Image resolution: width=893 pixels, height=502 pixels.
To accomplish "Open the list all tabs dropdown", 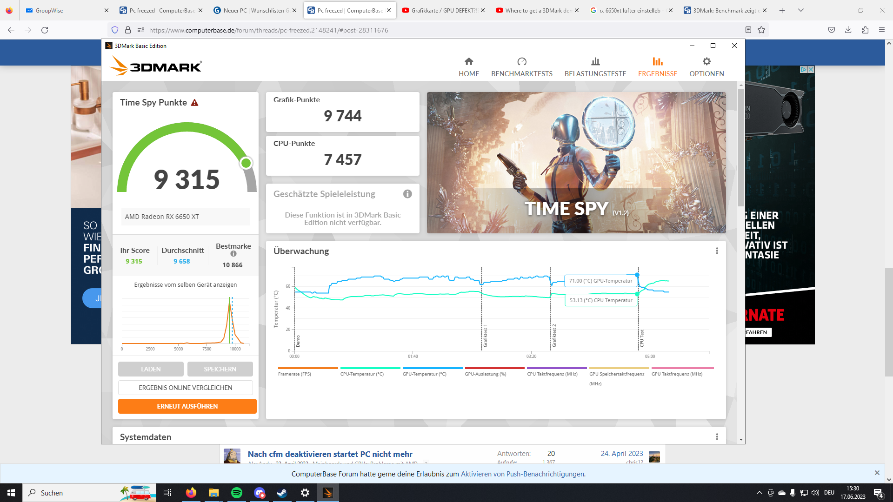I will point(800,10).
